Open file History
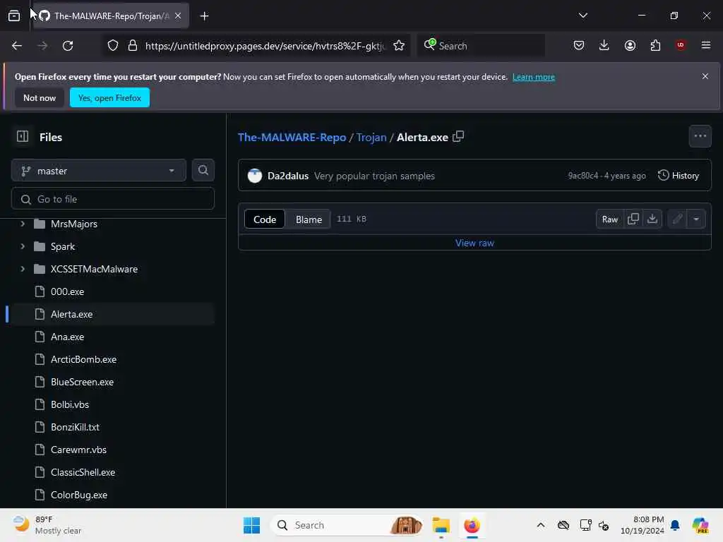The height and width of the screenshot is (542, 723). [679, 176]
